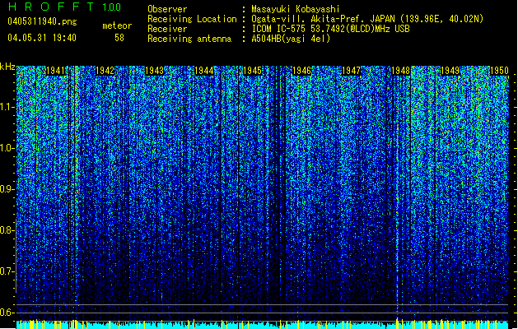This screenshot has width=518, height=329.
Task: Select the meteor count value 58
Action: coord(119,38)
